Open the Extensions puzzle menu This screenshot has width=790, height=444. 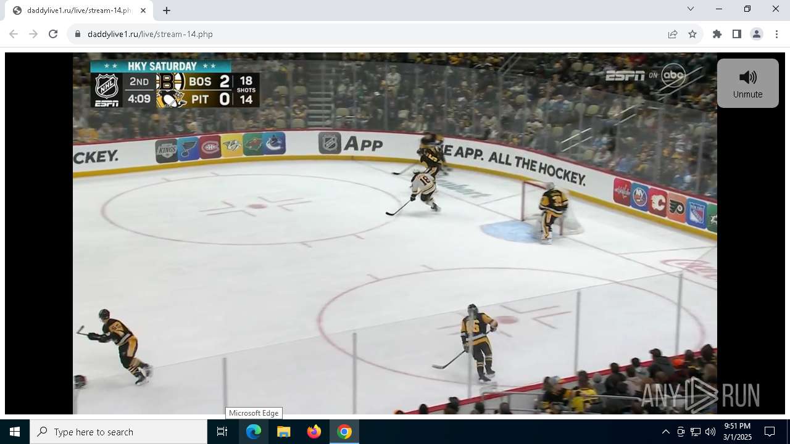click(717, 34)
